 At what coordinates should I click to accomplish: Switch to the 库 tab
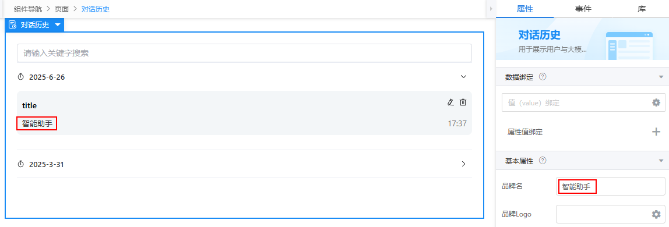click(x=641, y=9)
